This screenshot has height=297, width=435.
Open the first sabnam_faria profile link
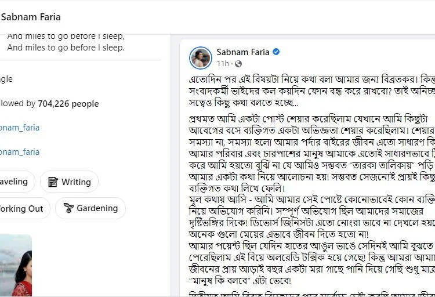point(20,128)
